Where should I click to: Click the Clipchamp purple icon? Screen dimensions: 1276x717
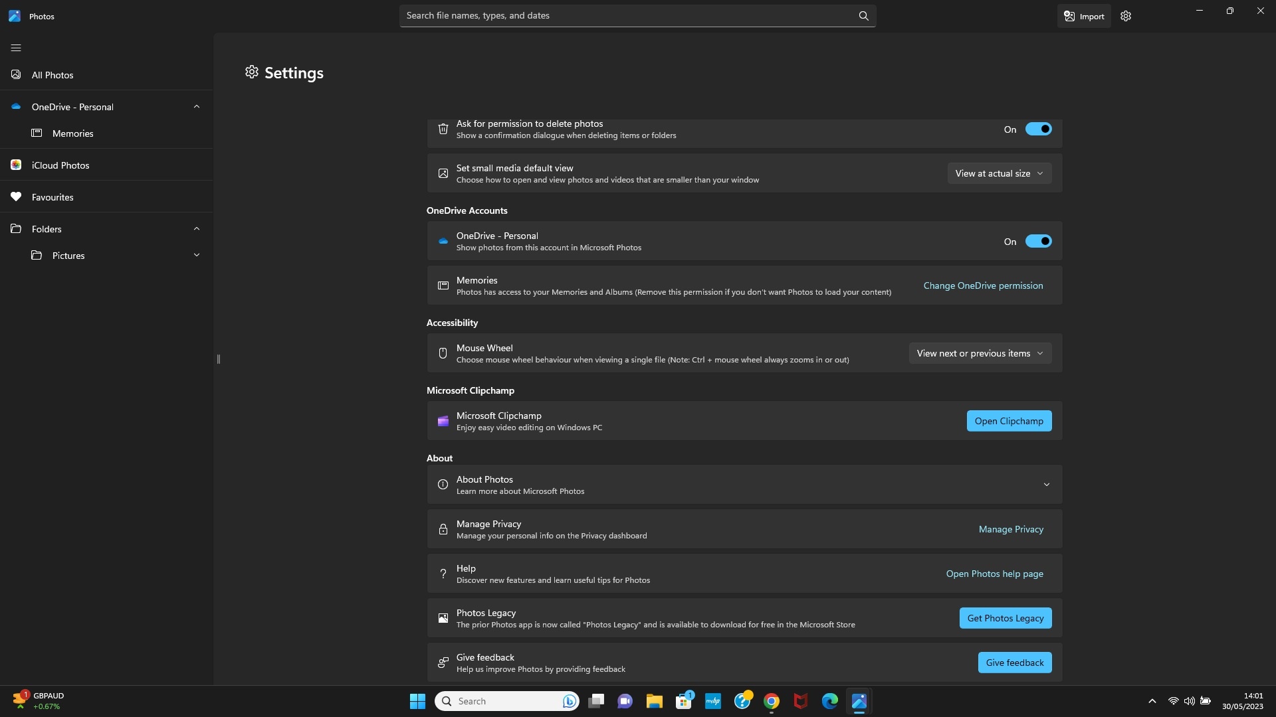point(443,421)
